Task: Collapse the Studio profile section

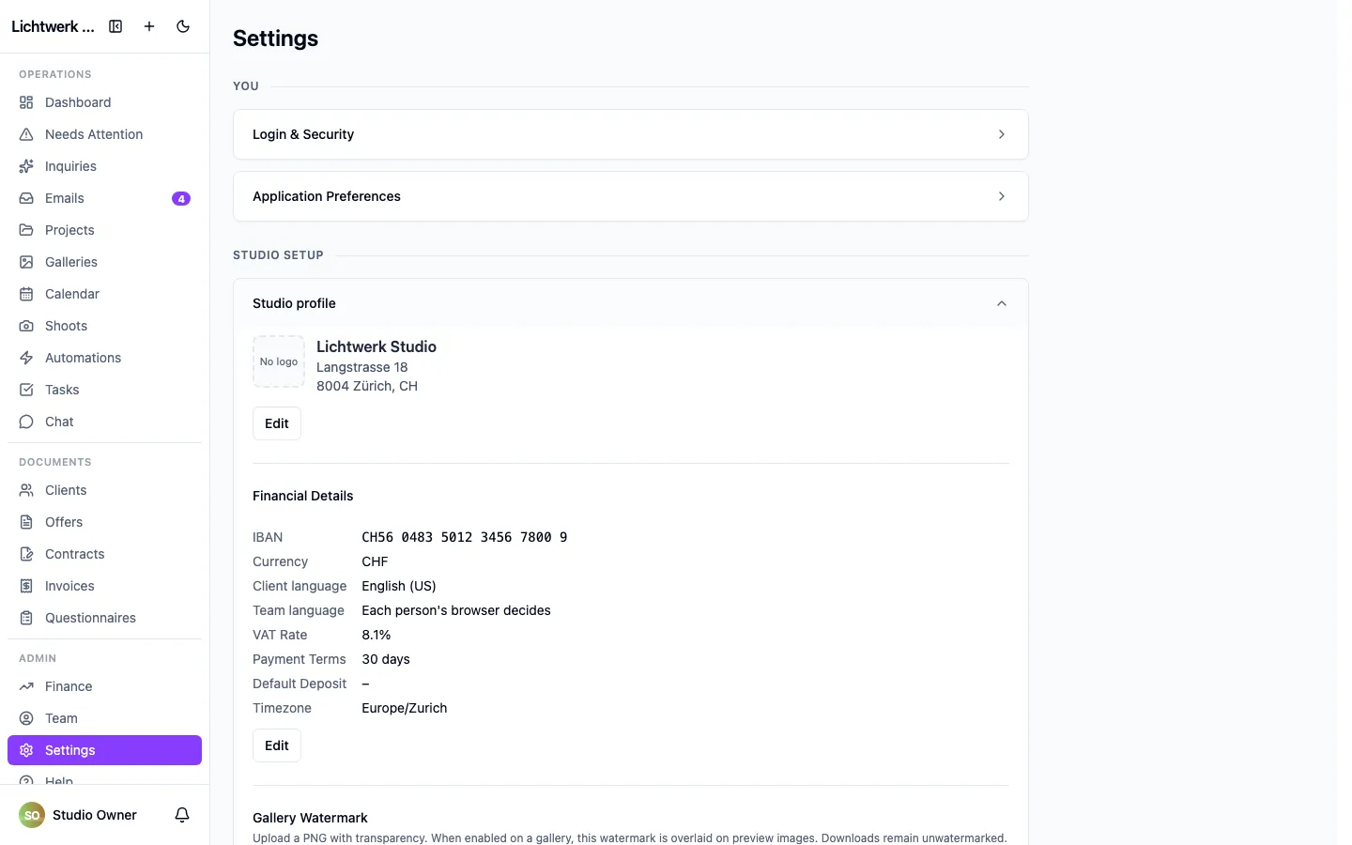Action: point(631,303)
